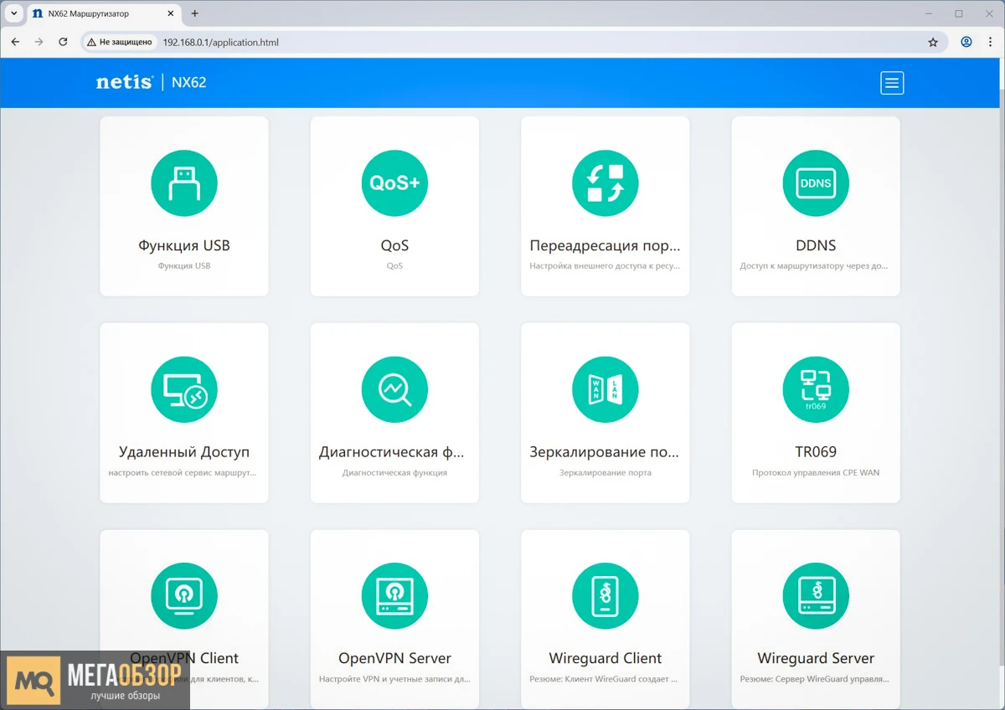The height and width of the screenshot is (710, 1005).
Task: Bookmark this page with star icon
Action: click(x=933, y=42)
